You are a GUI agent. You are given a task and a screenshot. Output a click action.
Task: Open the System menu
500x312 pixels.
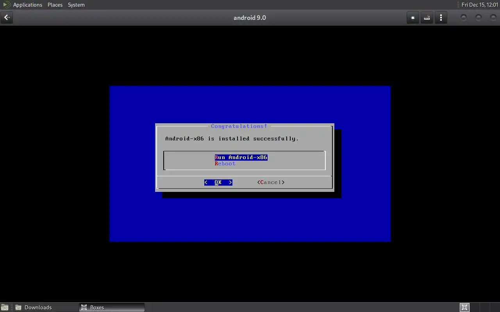coord(76,5)
